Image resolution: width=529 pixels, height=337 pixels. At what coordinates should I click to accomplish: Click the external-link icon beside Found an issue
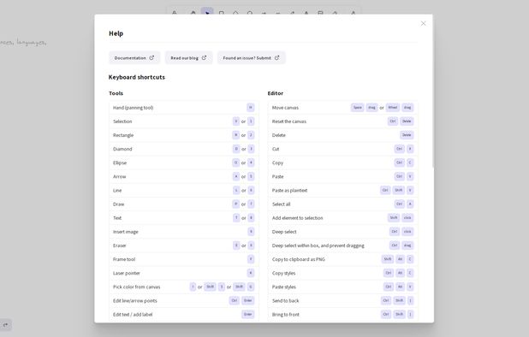pyautogui.click(x=276, y=58)
